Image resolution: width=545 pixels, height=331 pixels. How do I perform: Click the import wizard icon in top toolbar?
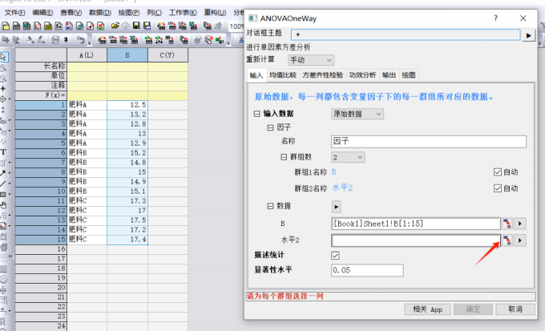(x=161, y=26)
